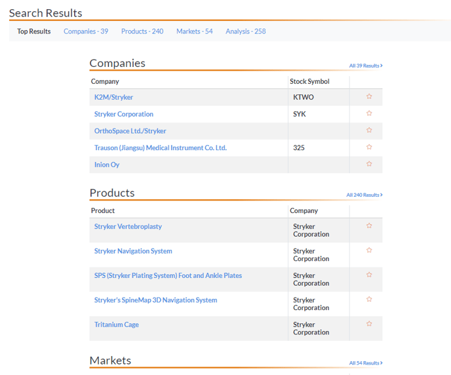This screenshot has width=451, height=375.
Task: Favorite the K2M/Stryker company star
Action: (x=369, y=96)
